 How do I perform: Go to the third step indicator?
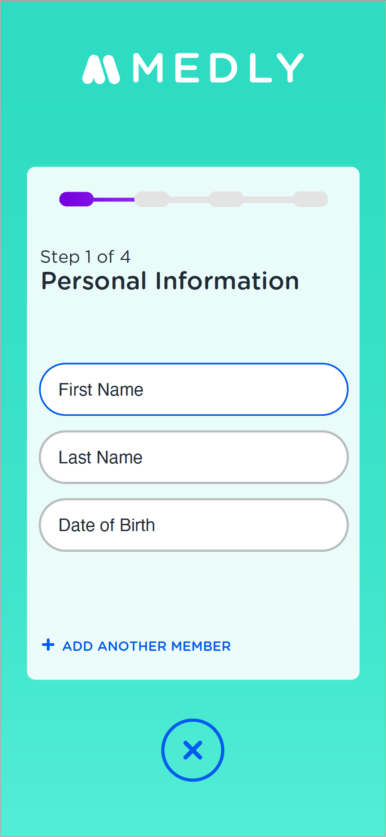(226, 199)
